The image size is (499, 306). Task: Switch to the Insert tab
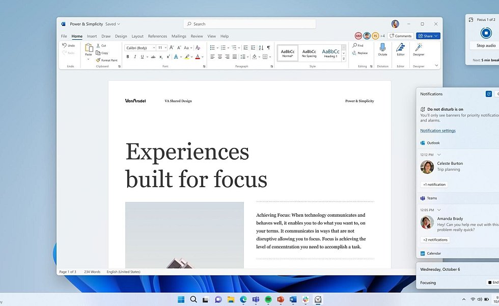tap(92, 36)
